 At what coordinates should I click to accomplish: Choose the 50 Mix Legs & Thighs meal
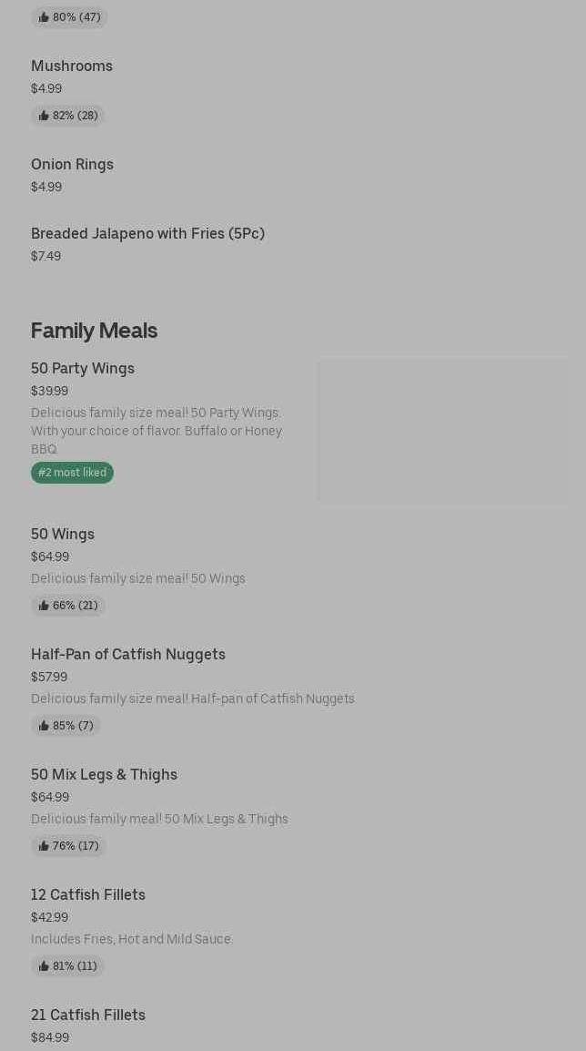coord(104,774)
